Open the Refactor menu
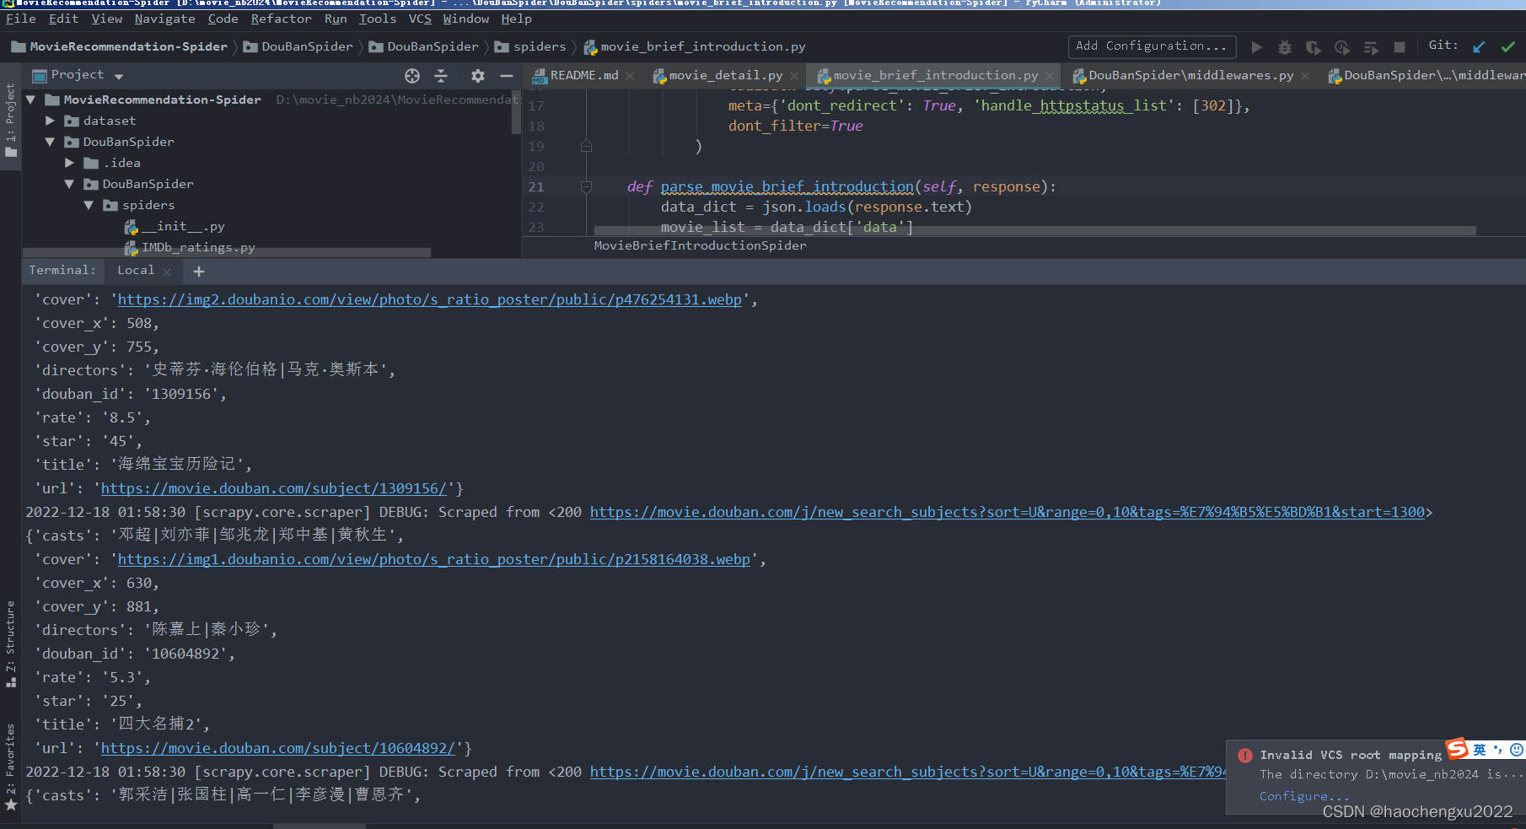Image resolution: width=1526 pixels, height=829 pixels. [x=281, y=19]
